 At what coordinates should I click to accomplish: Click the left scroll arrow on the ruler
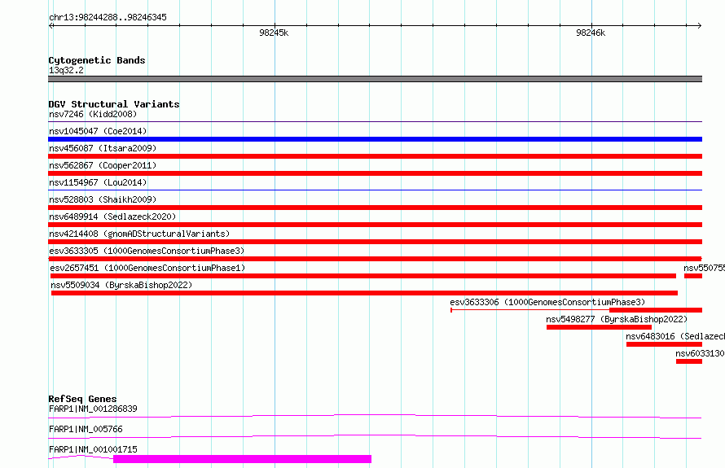tap(51, 25)
